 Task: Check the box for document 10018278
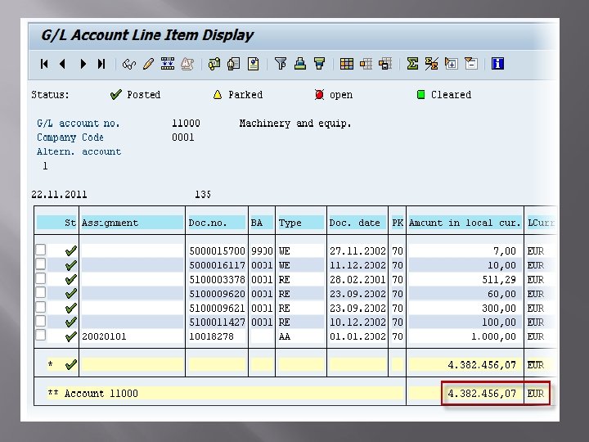pos(40,336)
